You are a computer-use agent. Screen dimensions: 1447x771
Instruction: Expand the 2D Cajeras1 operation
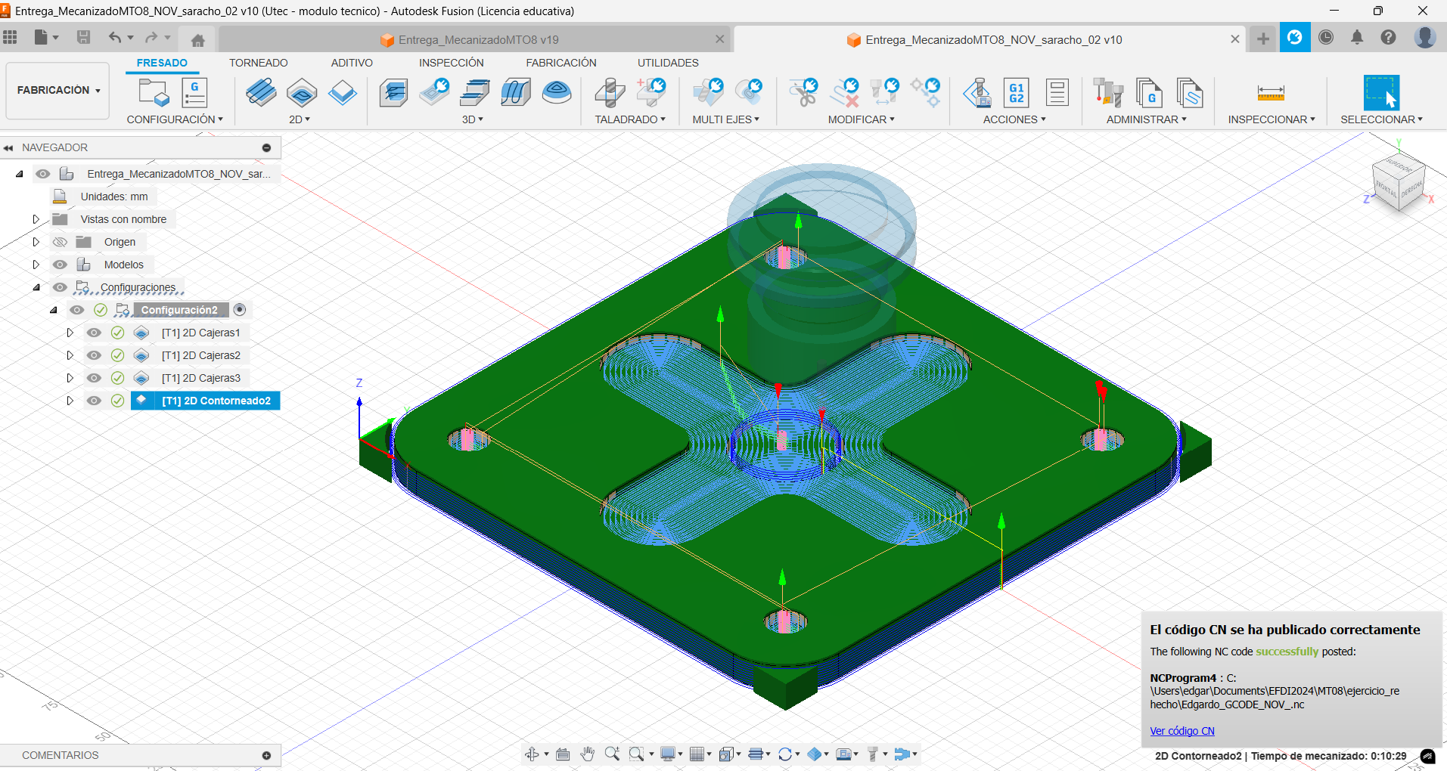[70, 333]
